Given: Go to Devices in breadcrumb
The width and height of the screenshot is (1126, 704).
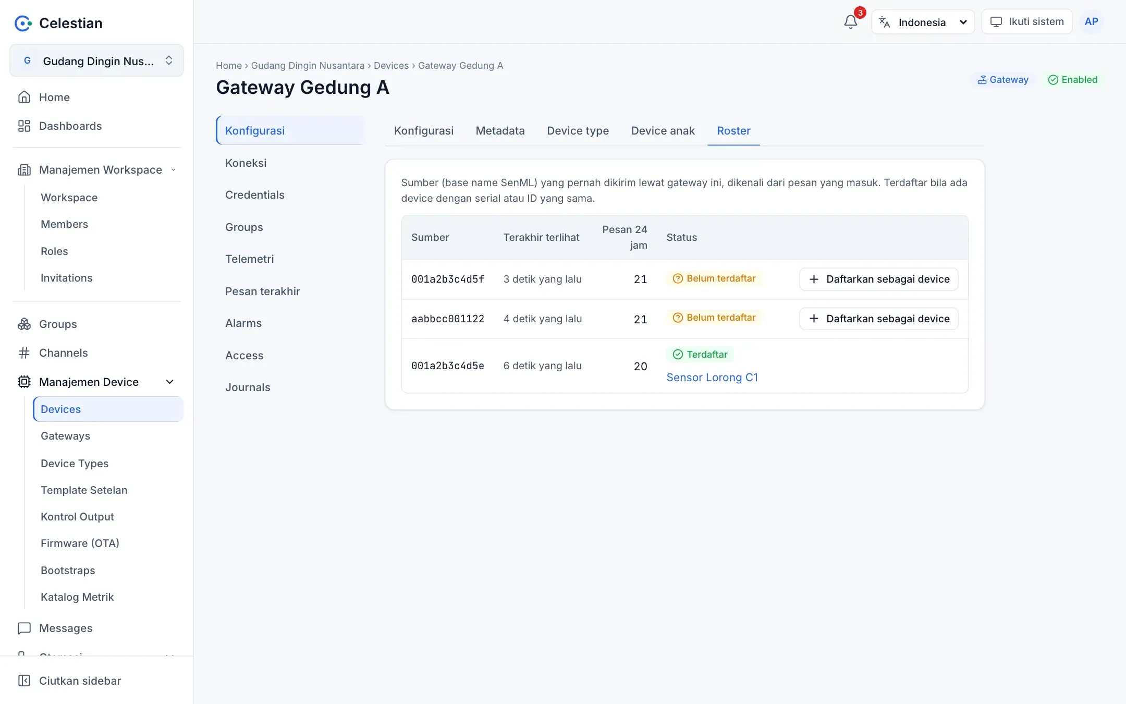Looking at the screenshot, I should click(x=391, y=65).
